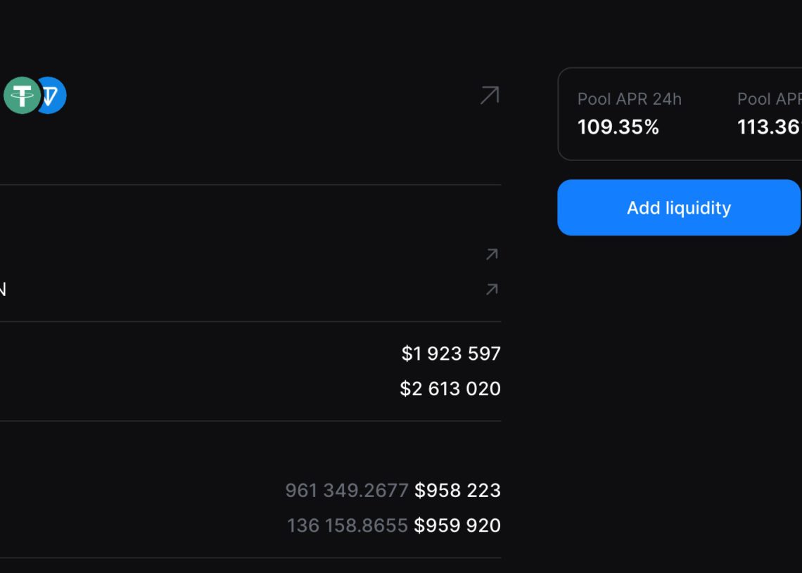Screen dimensions: 802x573
Task: Select the $2 613 020 figure
Action: (450, 388)
